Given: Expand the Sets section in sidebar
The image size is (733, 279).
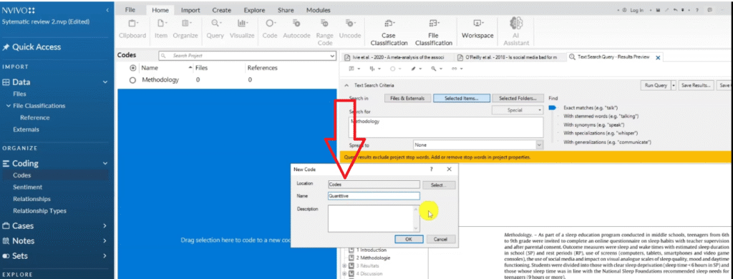Looking at the screenshot, I should (105, 256).
